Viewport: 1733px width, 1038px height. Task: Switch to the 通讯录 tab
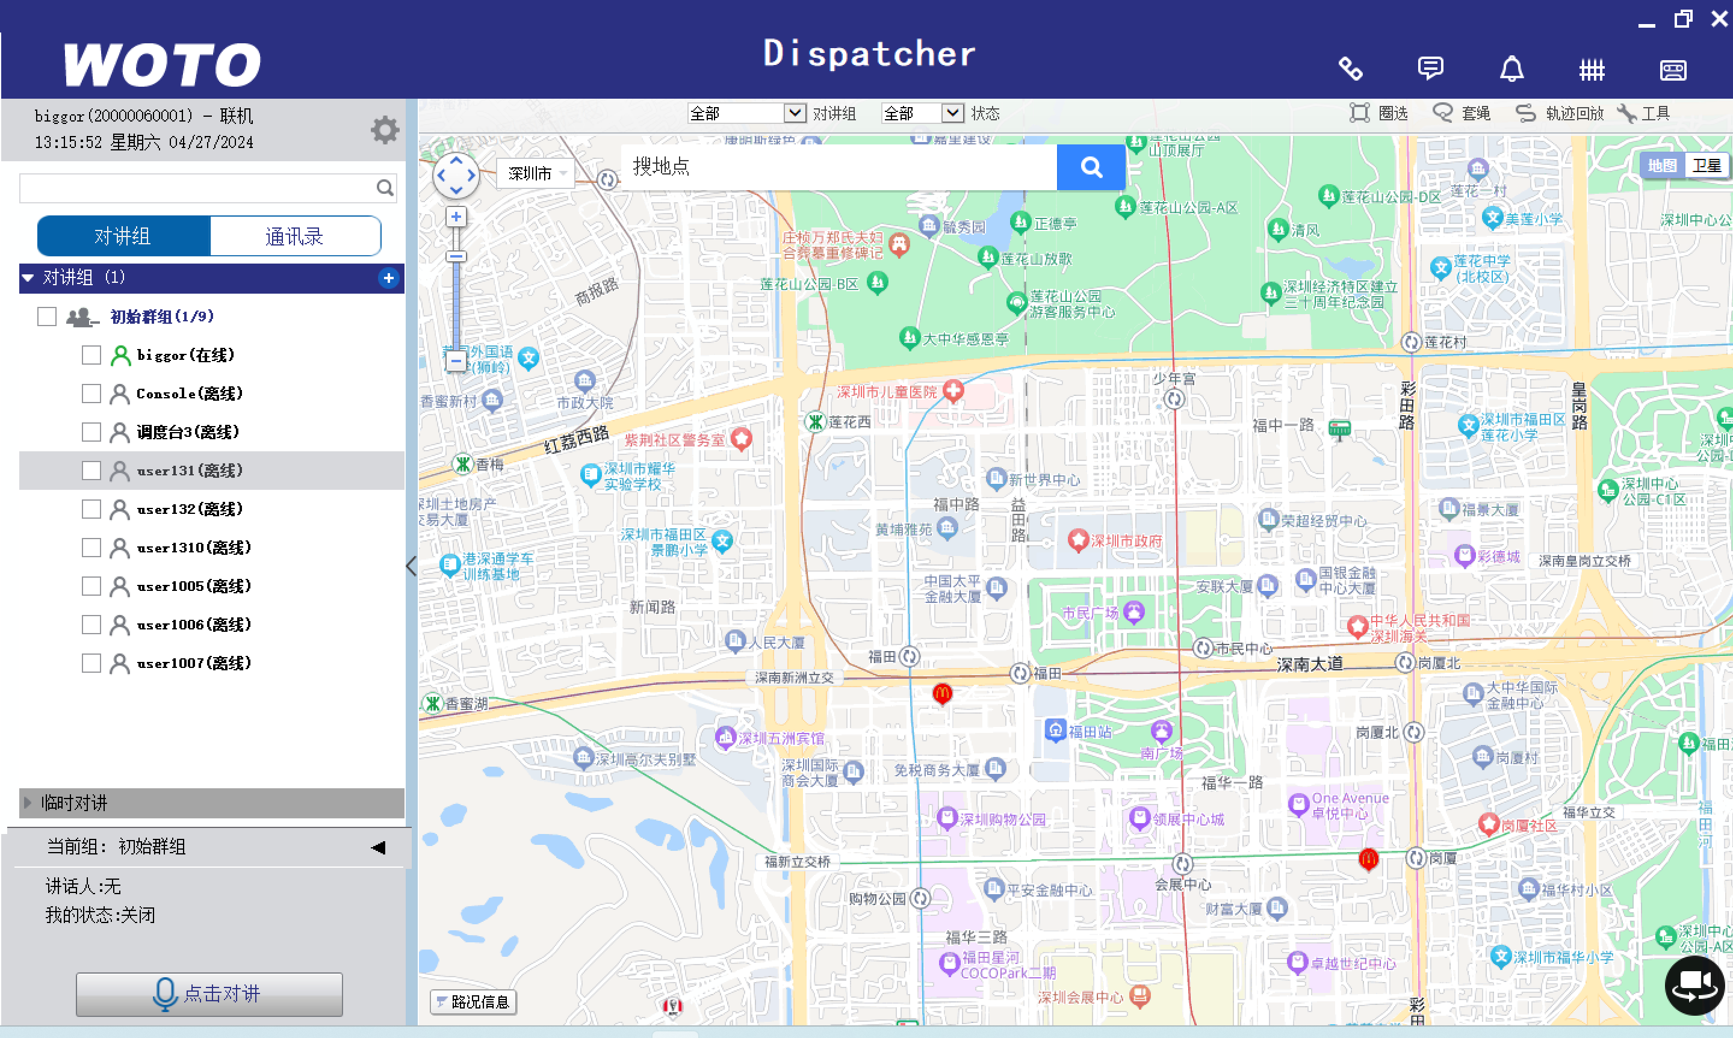[x=294, y=236]
